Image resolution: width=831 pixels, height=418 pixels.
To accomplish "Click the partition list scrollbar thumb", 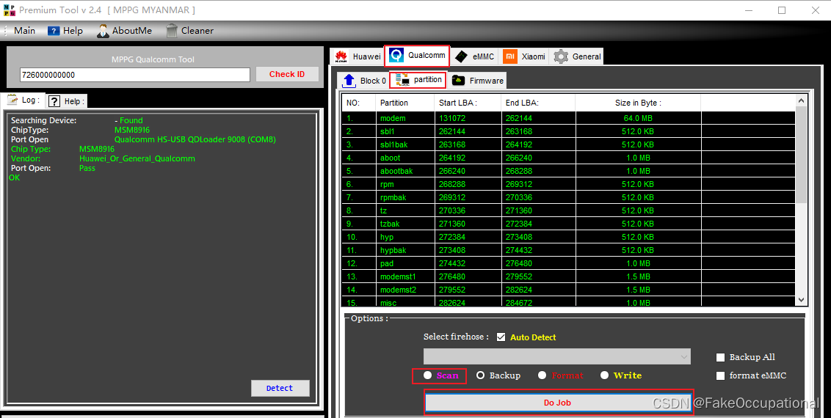I will click(x=801, y=155).
